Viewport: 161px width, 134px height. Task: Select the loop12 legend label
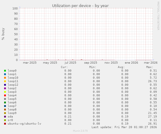13,85
